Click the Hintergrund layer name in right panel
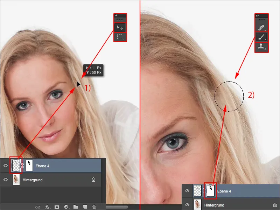The image size is (280, 210). click(x=214, y=205)
